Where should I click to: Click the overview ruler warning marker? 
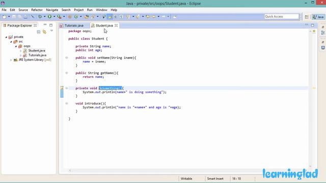tap(314, 88)
